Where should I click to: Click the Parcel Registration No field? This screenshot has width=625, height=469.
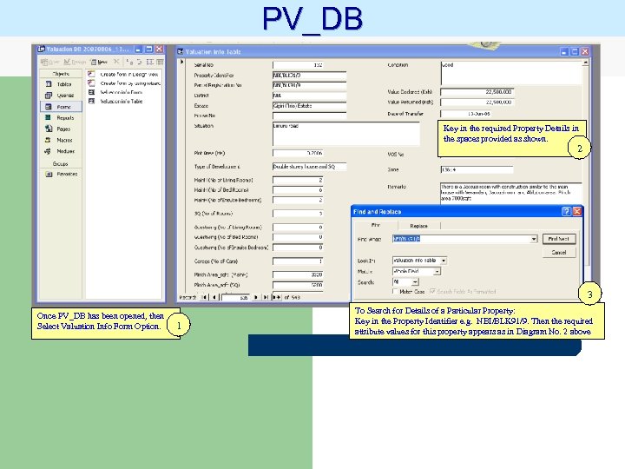[309, 85]
